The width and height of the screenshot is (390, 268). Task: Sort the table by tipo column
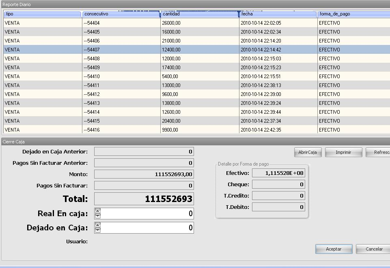(43, 14)
